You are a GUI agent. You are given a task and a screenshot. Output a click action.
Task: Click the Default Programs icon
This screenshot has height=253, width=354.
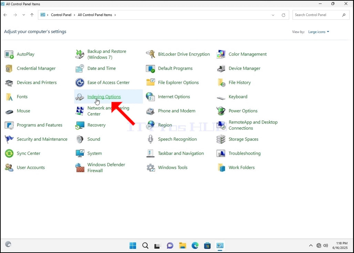coord(150,68)
